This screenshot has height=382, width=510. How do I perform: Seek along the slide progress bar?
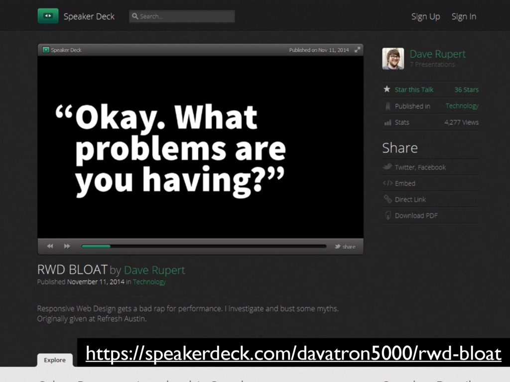click(x=204, y=247)
